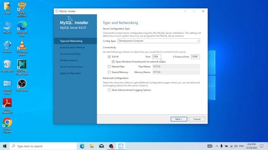Minimize the MySQL Installer window
This screenshot has height=150, width=268.
[x=185, y=11]
